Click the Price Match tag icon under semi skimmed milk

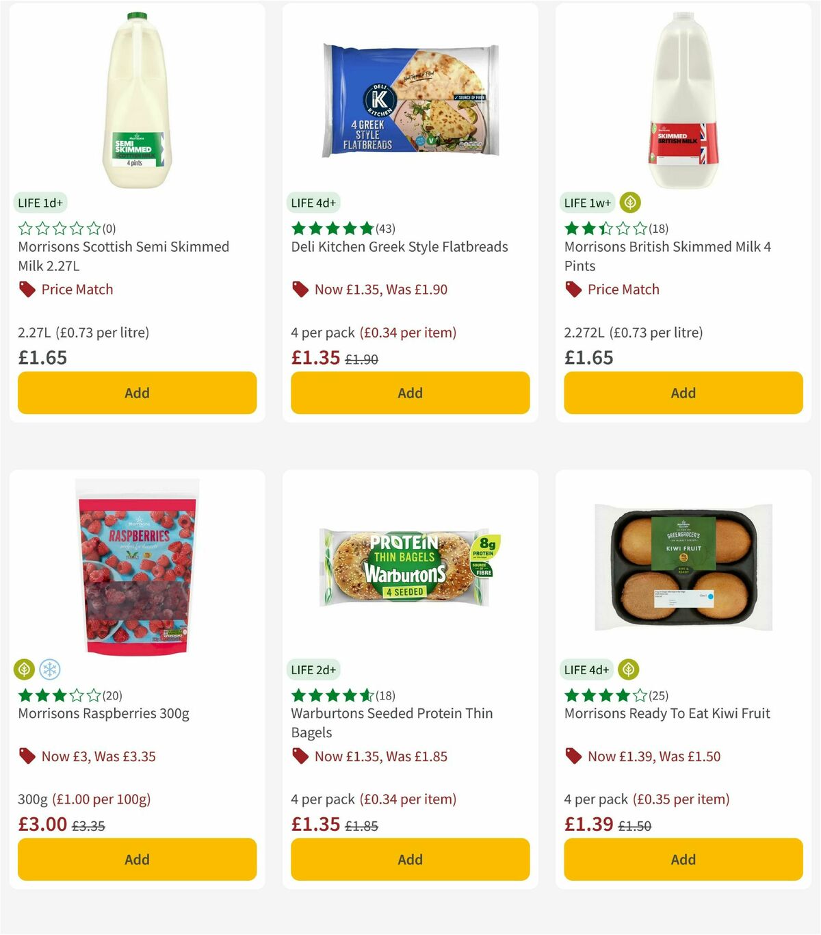27,290
